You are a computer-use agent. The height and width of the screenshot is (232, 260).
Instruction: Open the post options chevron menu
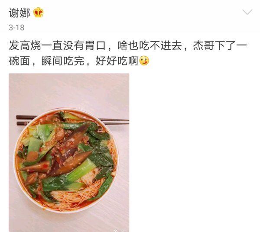pyautogui.click(x=247, y=12)
